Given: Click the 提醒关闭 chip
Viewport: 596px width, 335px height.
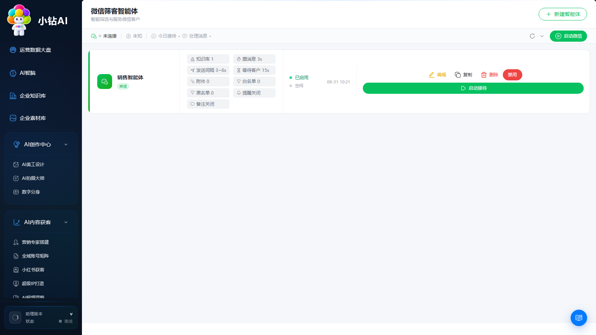Looking at the screenshot, I should 254,93.
